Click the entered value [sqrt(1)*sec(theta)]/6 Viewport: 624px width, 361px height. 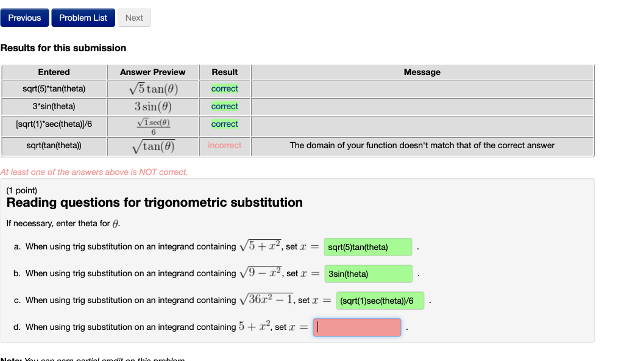[x=54, y=124]
